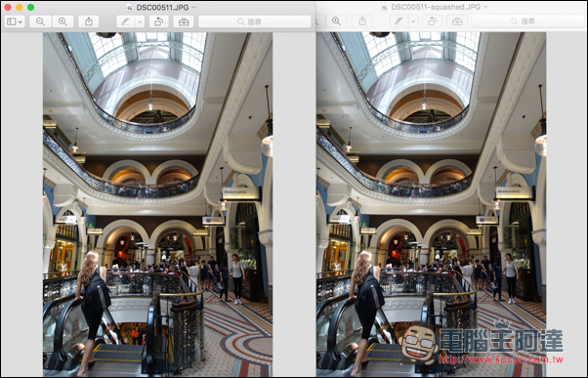Open pen dropdown arrow in squashed window

pos(413,21)
